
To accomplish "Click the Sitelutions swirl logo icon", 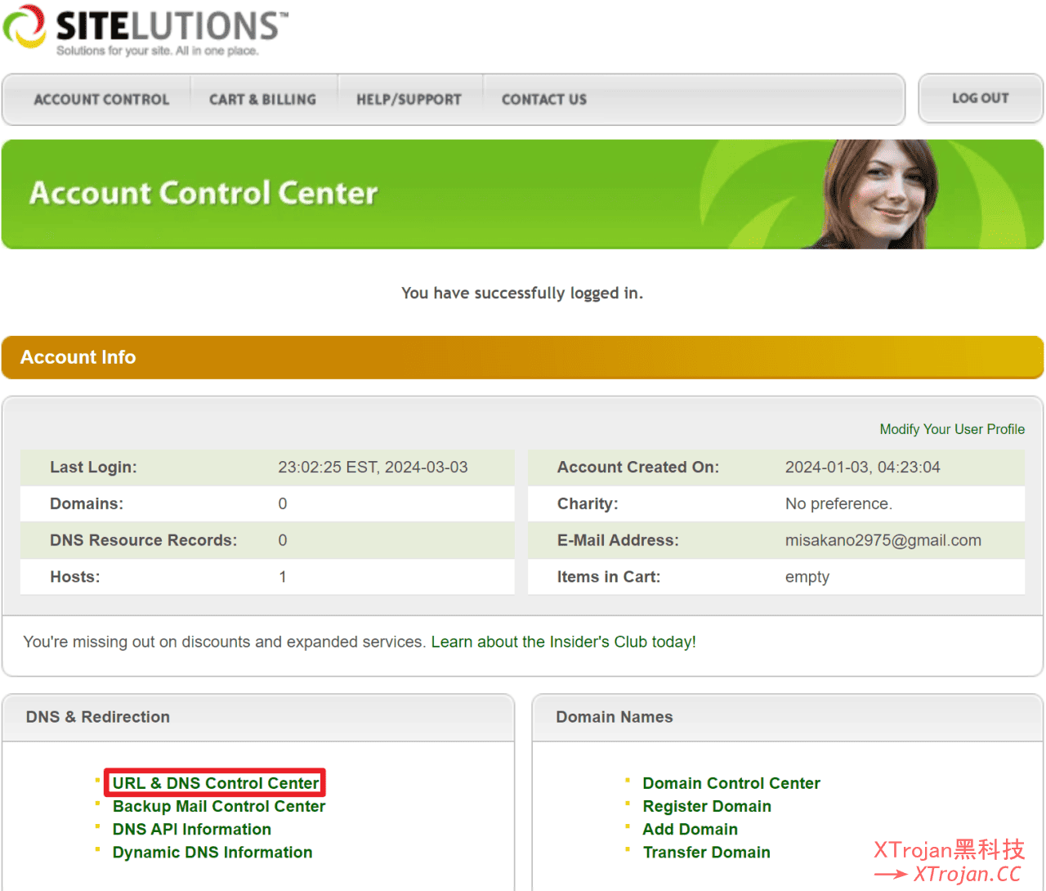I will 25,26.
